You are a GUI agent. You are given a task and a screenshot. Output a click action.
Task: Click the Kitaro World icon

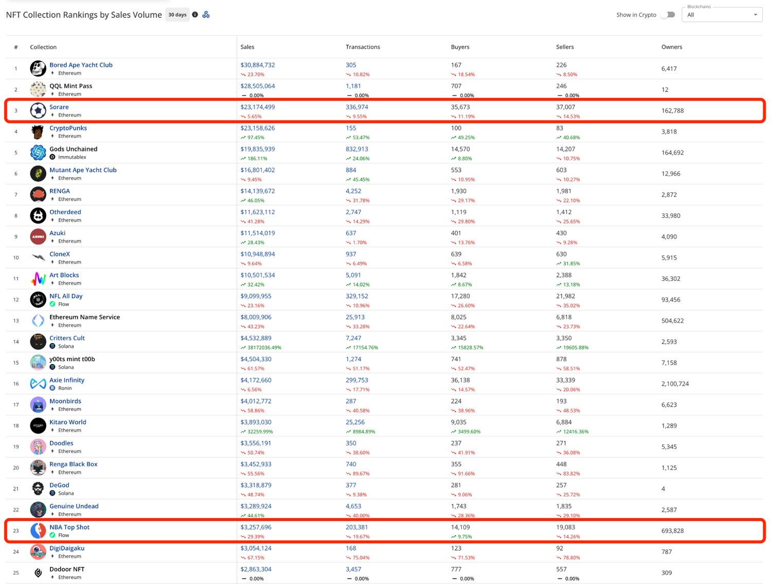pos(38,426)
